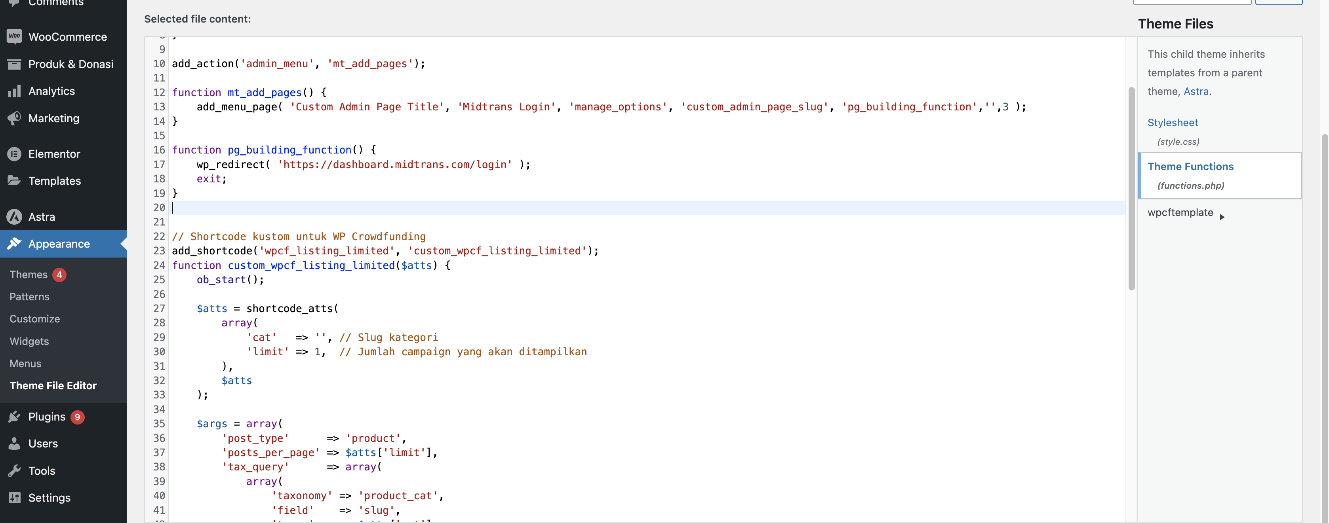Open the WooCommerce menu

63,36
